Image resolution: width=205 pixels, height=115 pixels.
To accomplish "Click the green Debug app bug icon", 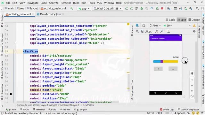I will tap(142, 9).
